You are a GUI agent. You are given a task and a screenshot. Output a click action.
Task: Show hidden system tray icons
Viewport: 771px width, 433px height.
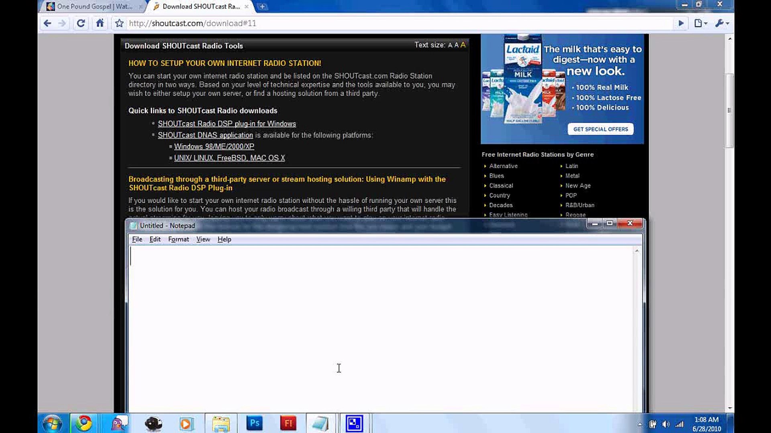pos(640,424)
